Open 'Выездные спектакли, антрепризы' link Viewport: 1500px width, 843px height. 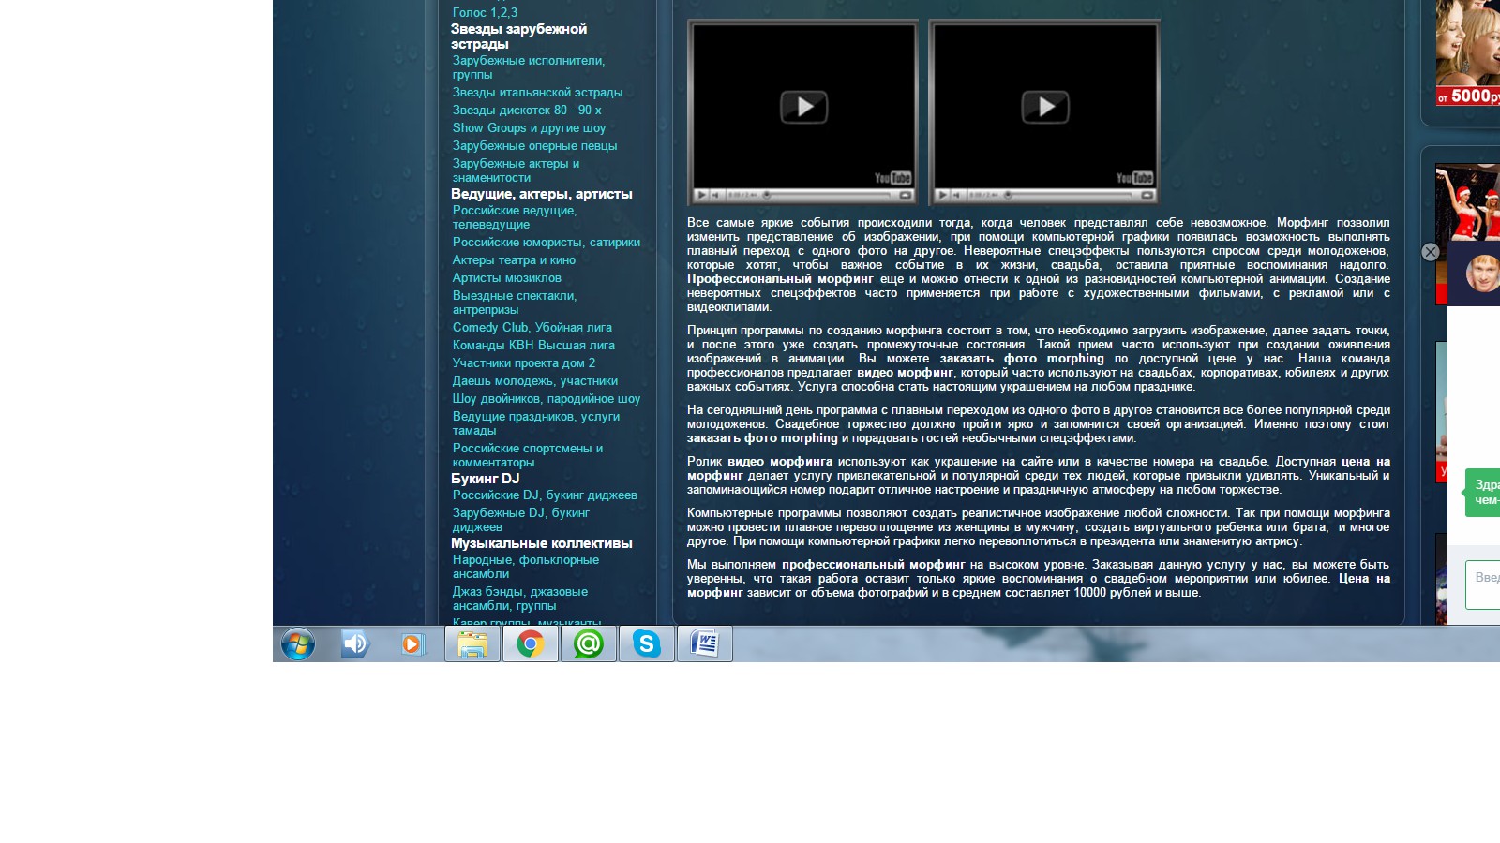pos(515,303)
